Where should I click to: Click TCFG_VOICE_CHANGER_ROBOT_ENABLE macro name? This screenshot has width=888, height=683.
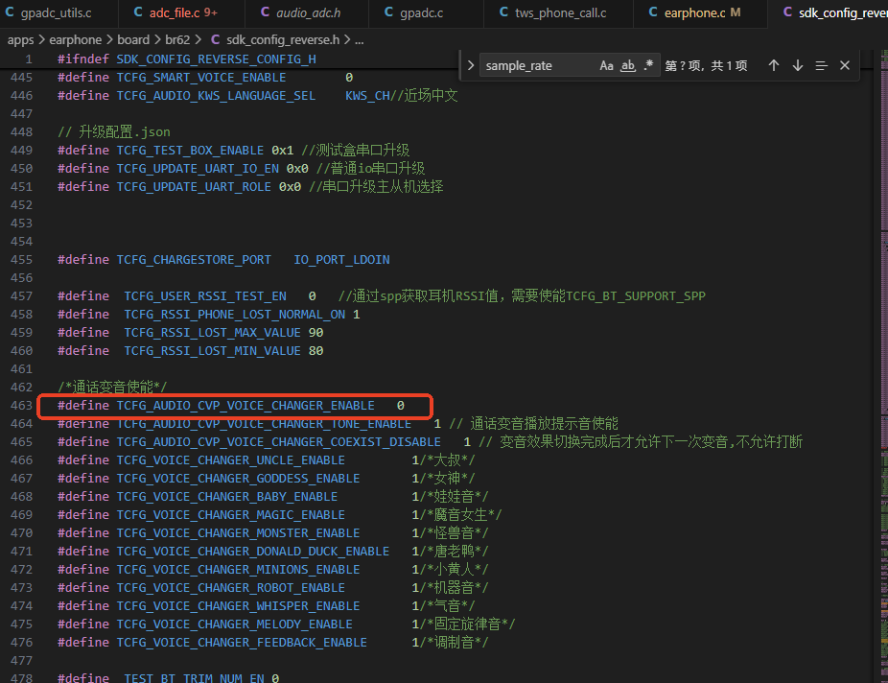pyautogui.click(x=230, y=588)
